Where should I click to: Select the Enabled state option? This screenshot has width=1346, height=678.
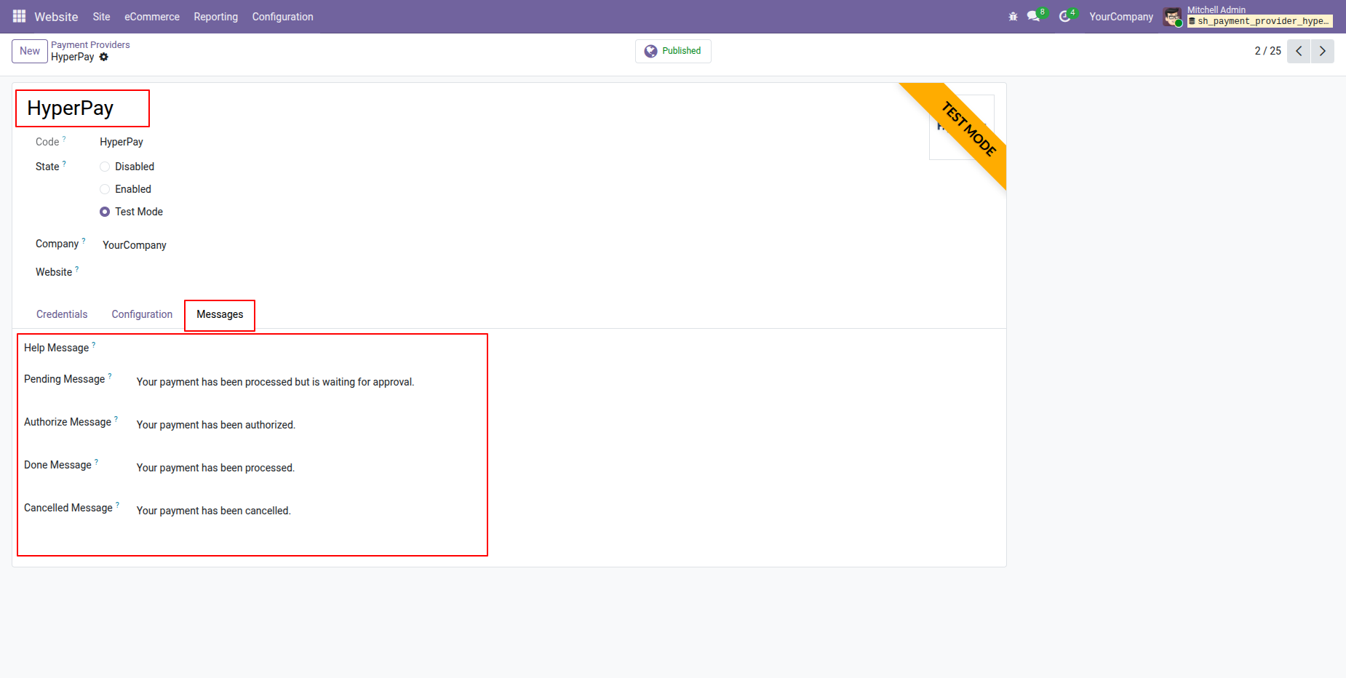pos(105,189)
